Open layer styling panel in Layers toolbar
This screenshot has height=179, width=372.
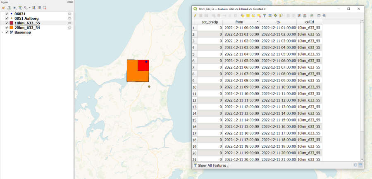pos(3,7)
